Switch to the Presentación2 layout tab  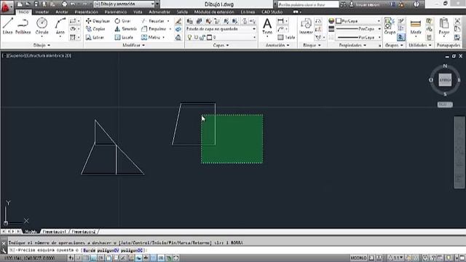pyautogui.click(x=84, y=231)
